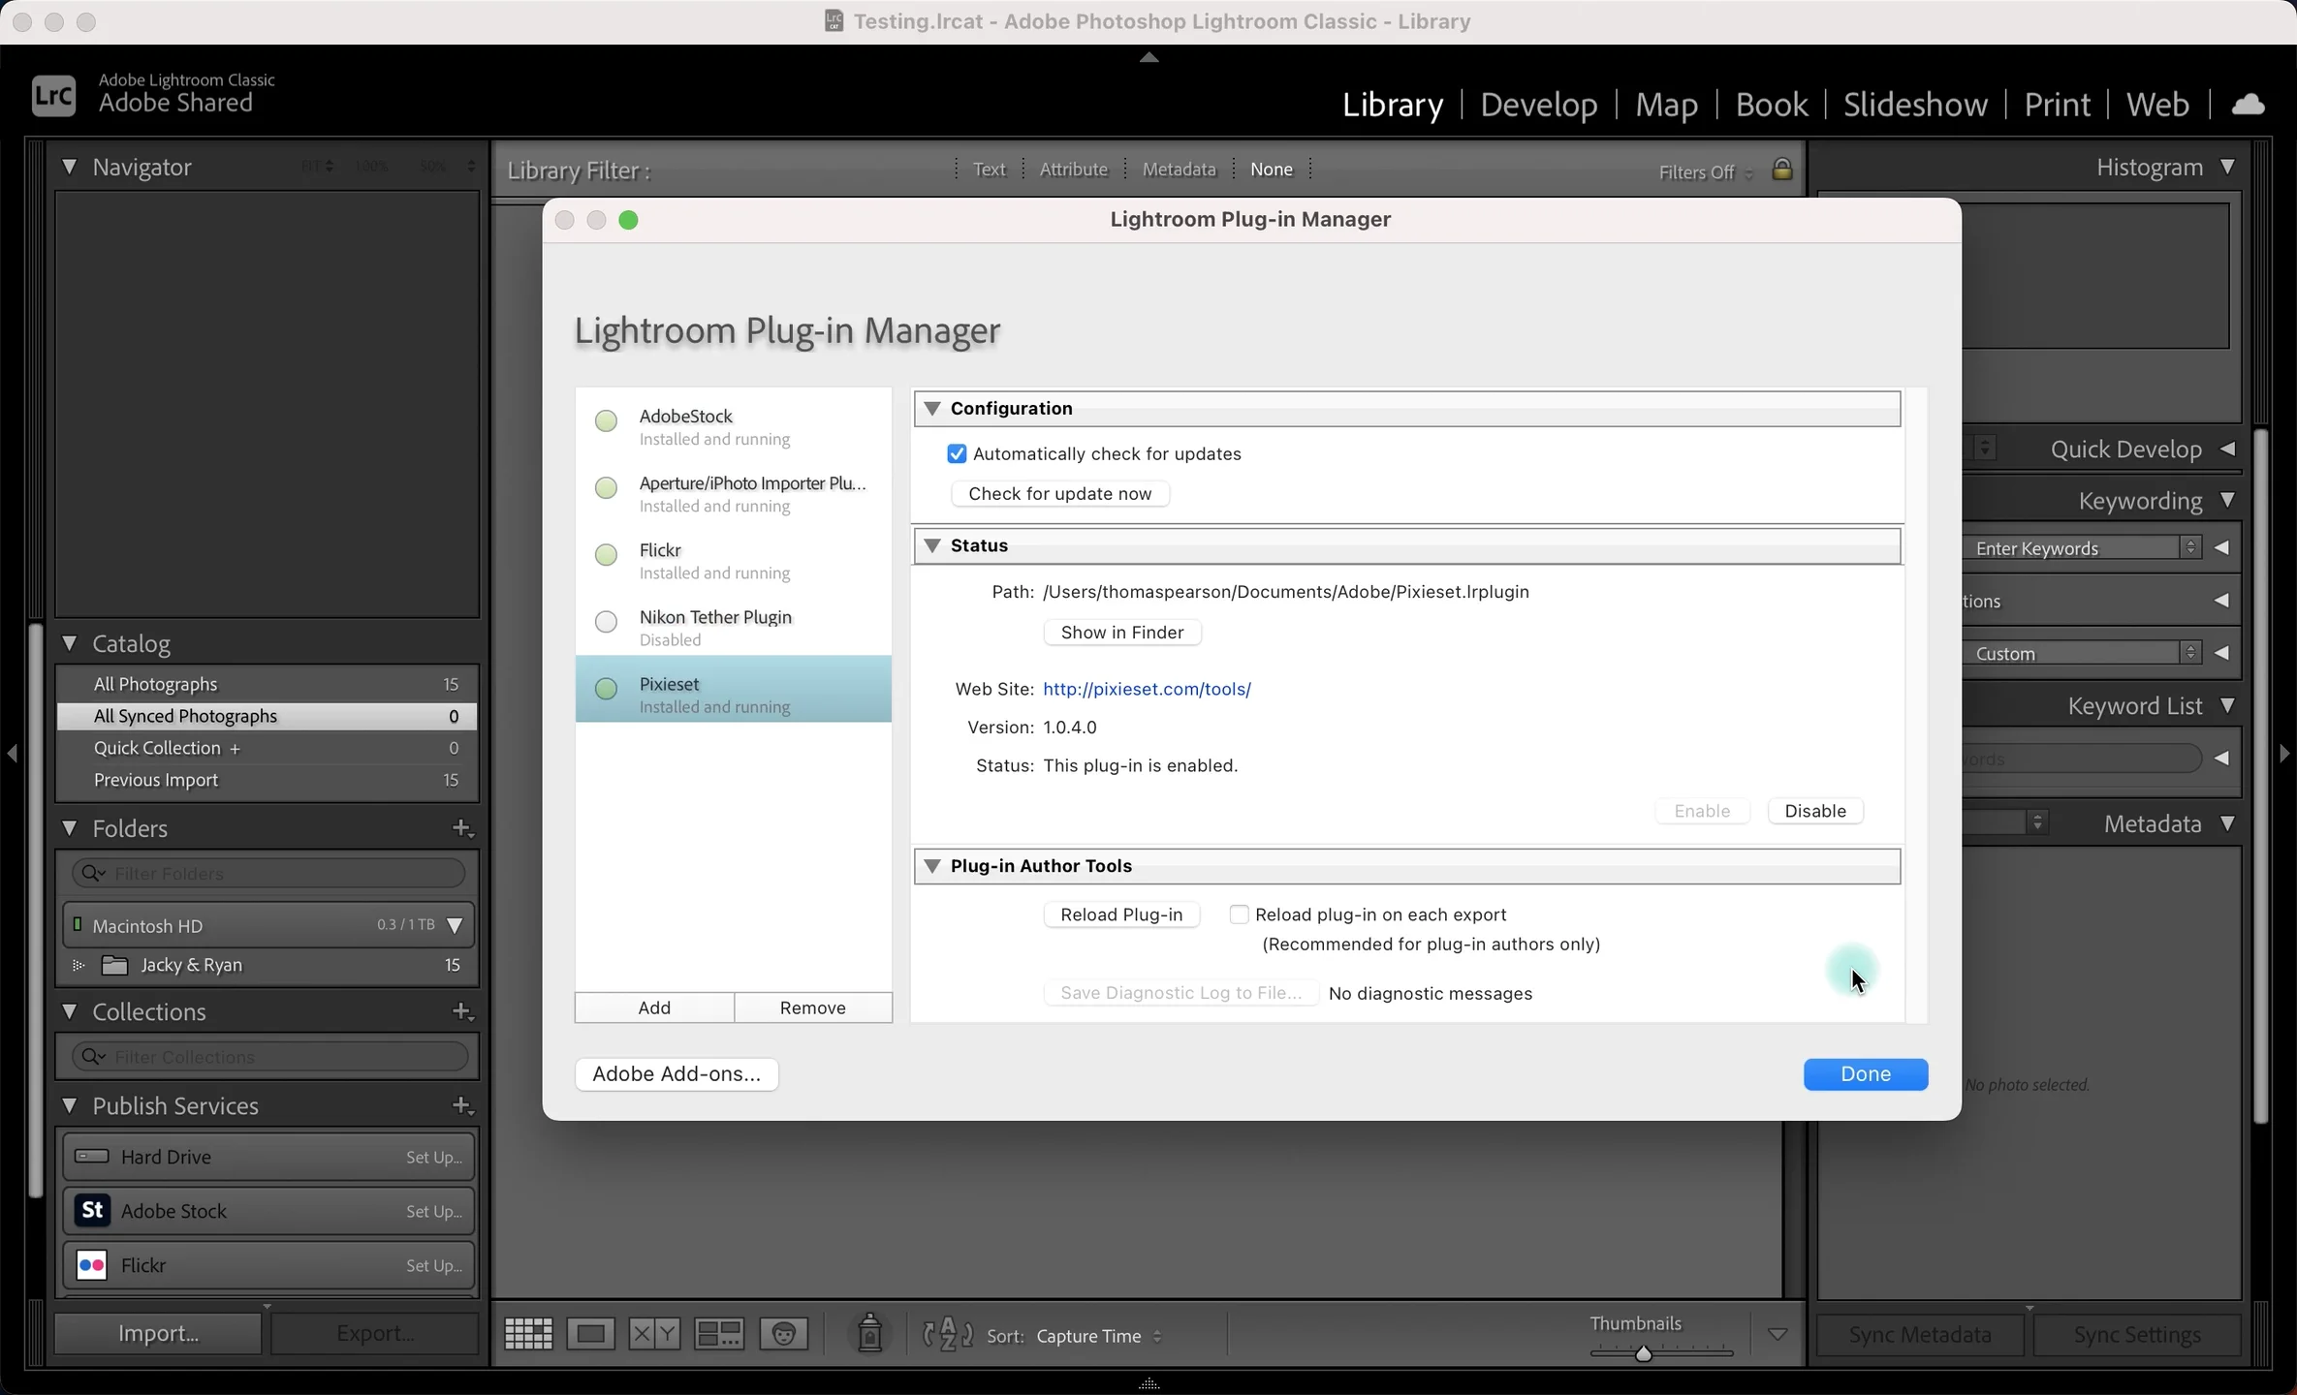Open the Slideshow module tab

point(1914,105)
